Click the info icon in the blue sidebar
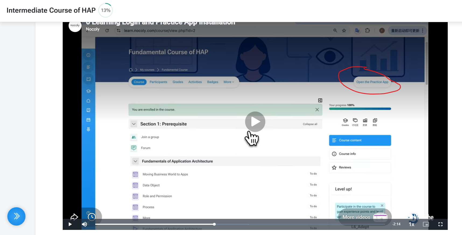This screenshot has width=462, height=235. point(88,55)
